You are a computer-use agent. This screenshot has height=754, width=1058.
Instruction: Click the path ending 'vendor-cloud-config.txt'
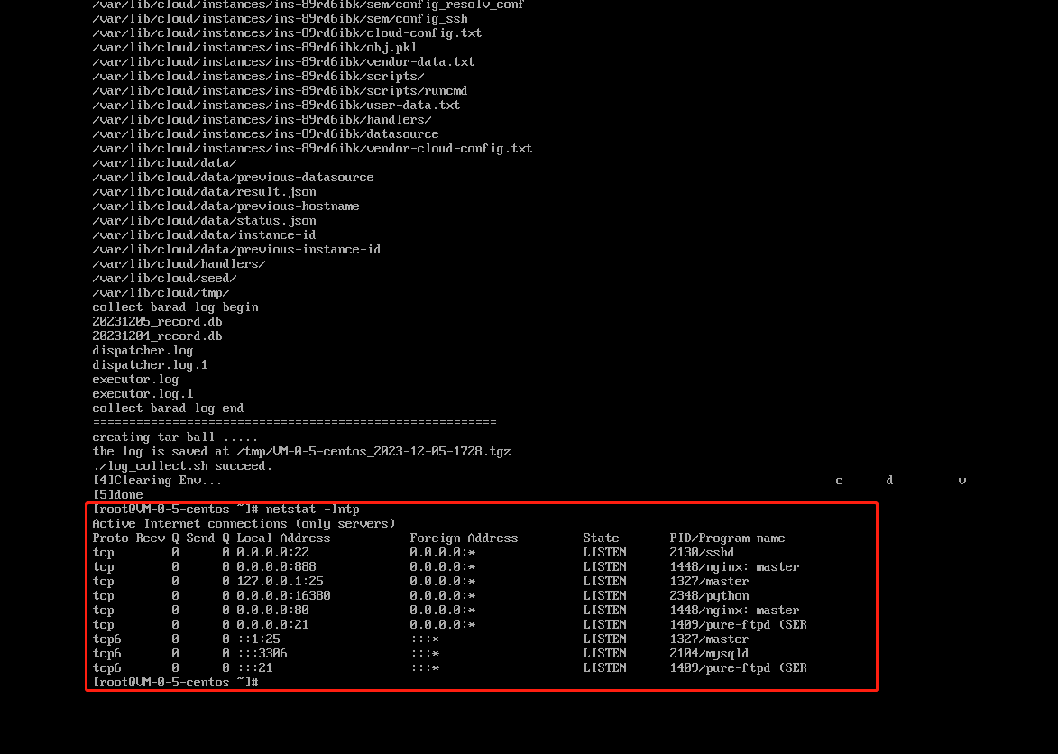click(x=312, y=149)
